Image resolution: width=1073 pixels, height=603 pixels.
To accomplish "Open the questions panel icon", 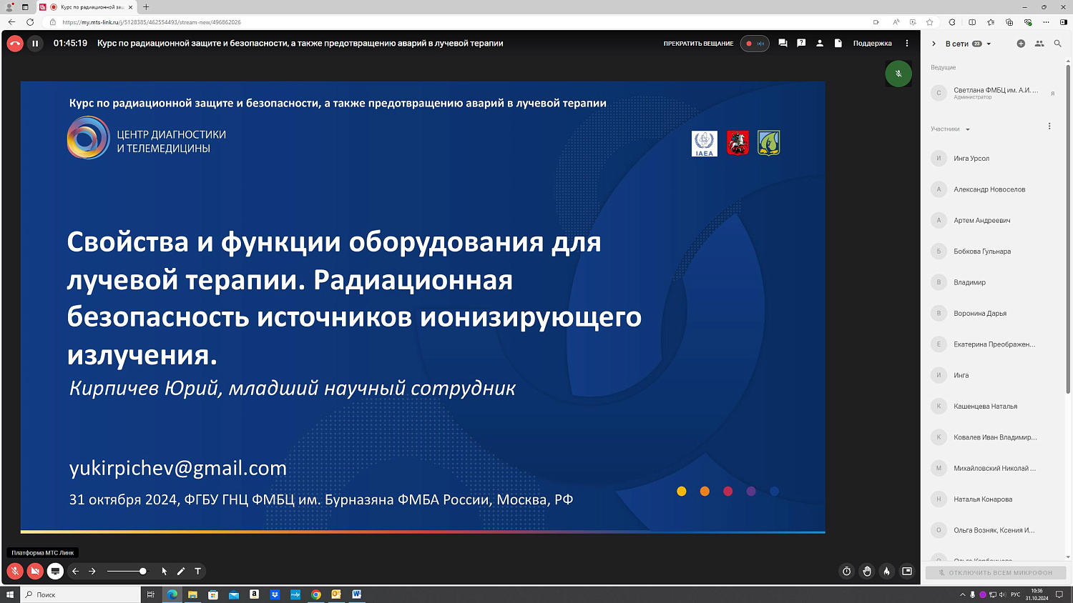I will pyautogui.click(x=801, y=44).
